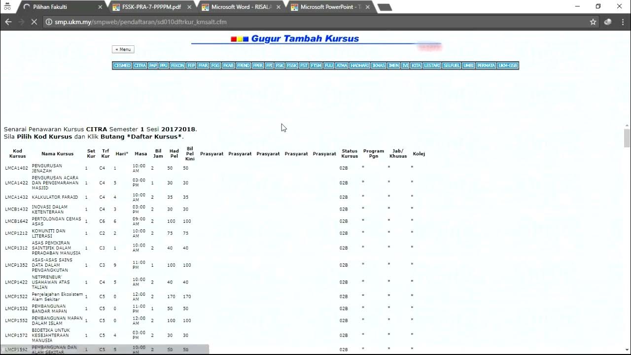631x355 pixels.
Task: Select the IKMAS institute button
Action: (x=379, y=66)
